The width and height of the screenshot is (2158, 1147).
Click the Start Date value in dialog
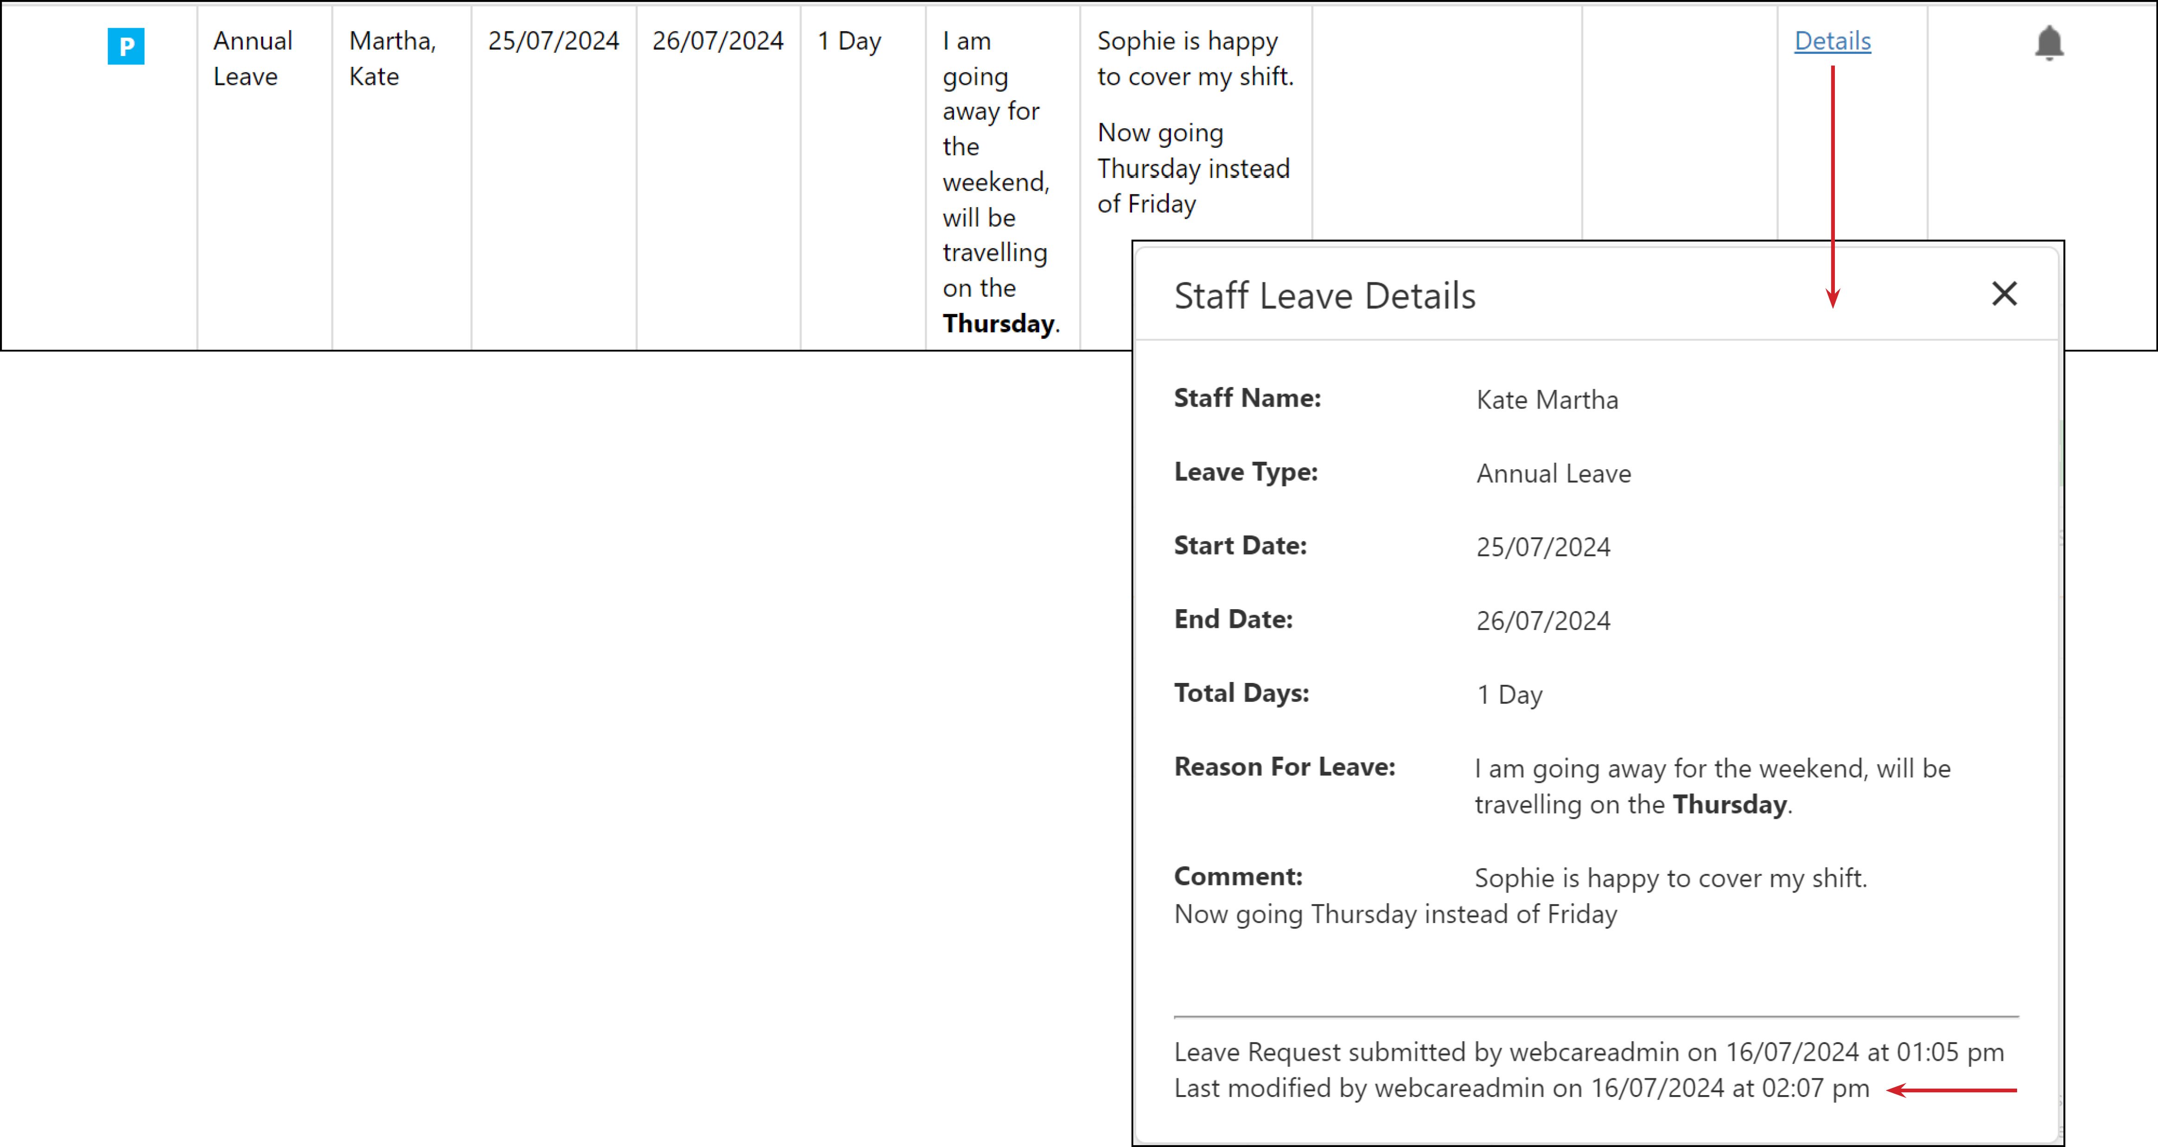pyautogui.click(x=1543, y=547)
